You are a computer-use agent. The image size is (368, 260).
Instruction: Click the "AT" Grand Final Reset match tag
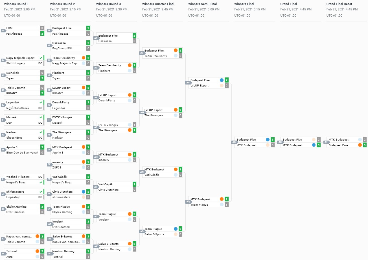pos(326,142)
